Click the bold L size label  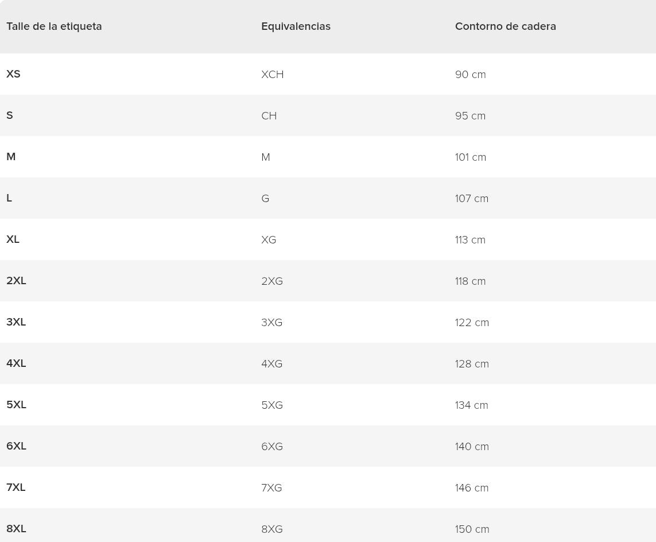(9, 198)
